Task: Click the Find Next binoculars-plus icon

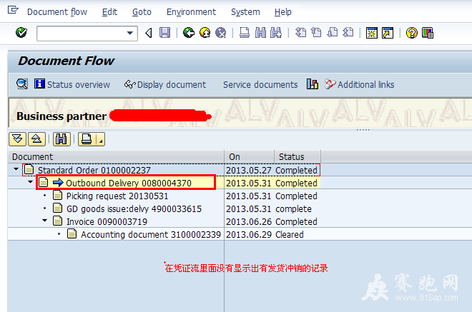Action: pyautogui.click(x=276, y=33)
